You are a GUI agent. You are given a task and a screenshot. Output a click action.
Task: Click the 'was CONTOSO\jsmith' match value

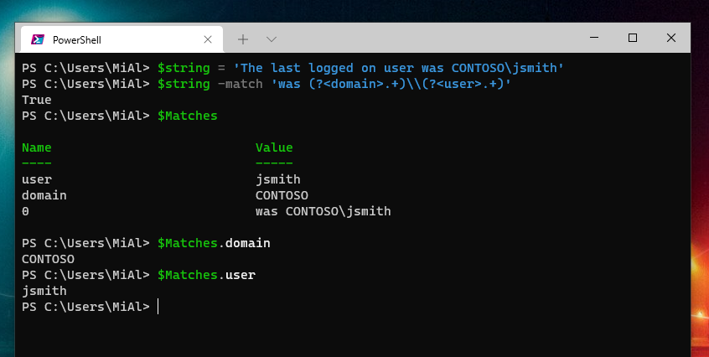point(323,211)
